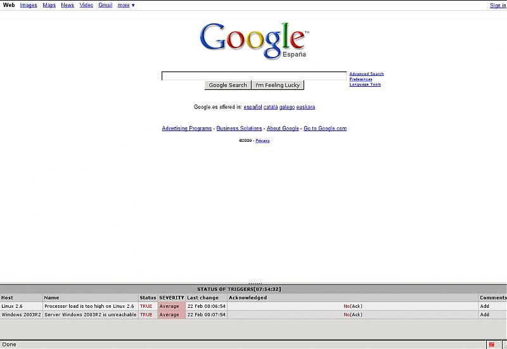Open the Language Tools link
Screen dimensions: 507x349
point(365,84)
